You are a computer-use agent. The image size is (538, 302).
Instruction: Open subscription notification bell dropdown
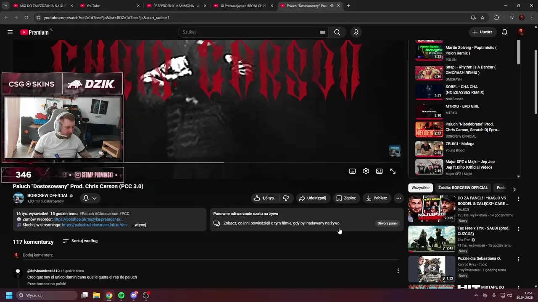[90, 198]
